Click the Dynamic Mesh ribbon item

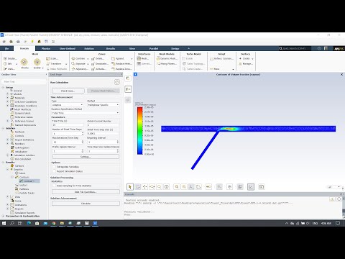click(167, 58)
